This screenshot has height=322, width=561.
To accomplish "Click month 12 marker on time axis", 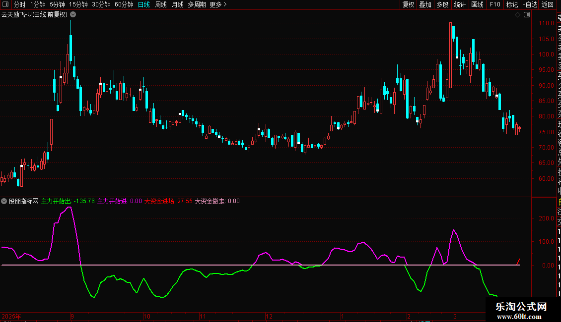I will pyautogui.click(x=269, y=316).
